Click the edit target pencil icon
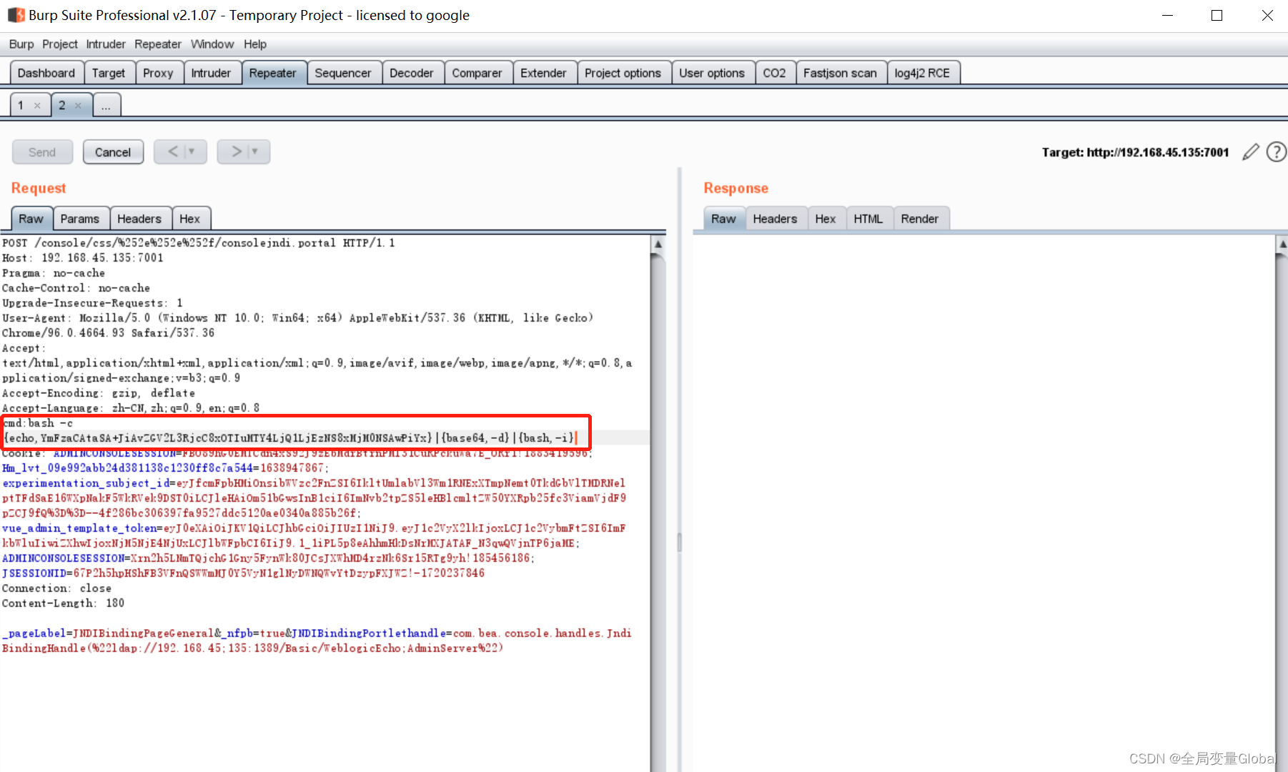This screenshot has height=772, width=1288. click(x=1250, y=152)
